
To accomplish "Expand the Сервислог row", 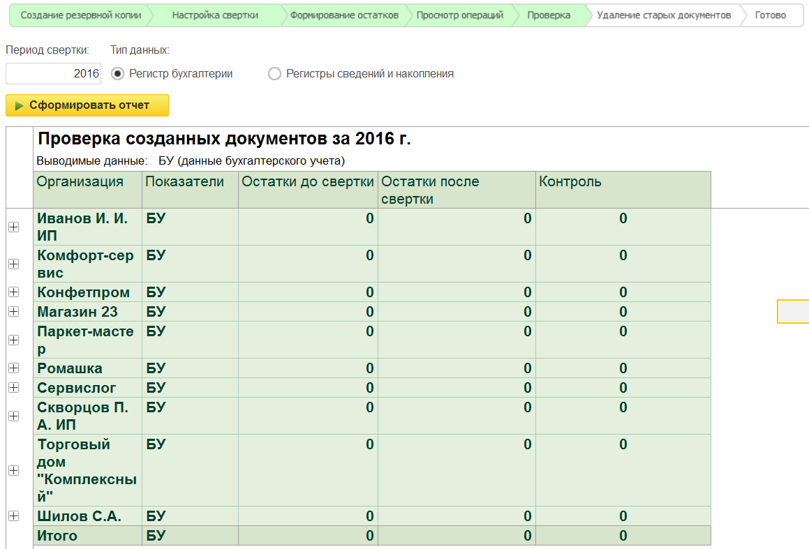I will pos(13,387).
